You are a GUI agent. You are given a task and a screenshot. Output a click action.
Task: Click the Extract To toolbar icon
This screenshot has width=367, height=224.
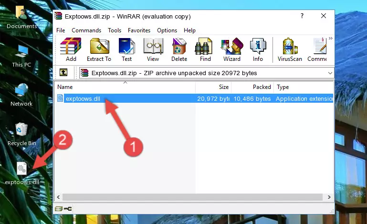pos(99,50)
